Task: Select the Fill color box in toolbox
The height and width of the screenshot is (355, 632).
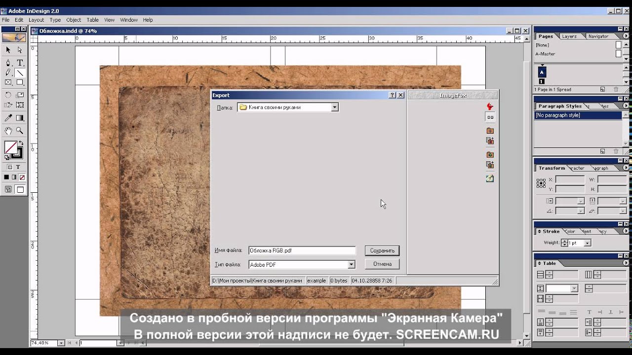Action: coord(10,147)
